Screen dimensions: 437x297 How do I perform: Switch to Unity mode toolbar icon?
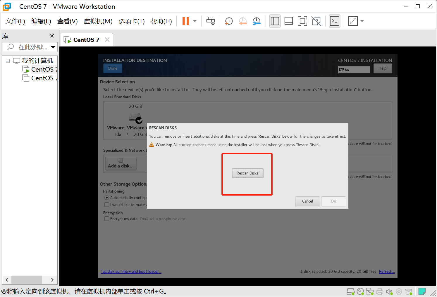[316, 21]
